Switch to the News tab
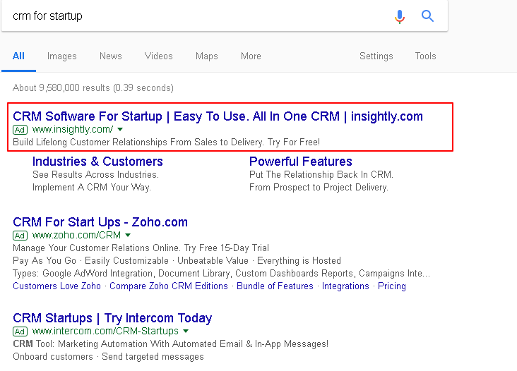Image resolution: width=517 pixels, height=371 pixels. pos(111,56)
